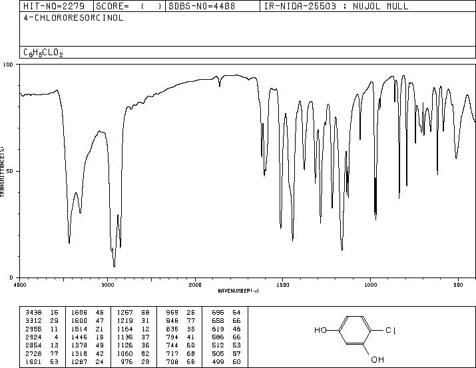Click the 1287 peak table value
The image size is (476, 368).
click(x=79, y=362)
